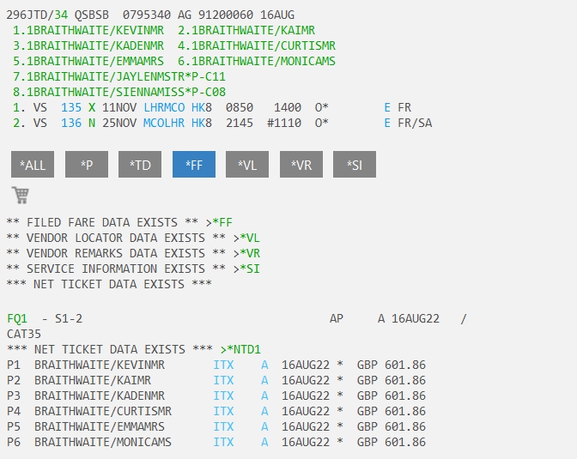The image size is (577, 459).
Task: Click the green >*SI link
Action: coord(249,269)
